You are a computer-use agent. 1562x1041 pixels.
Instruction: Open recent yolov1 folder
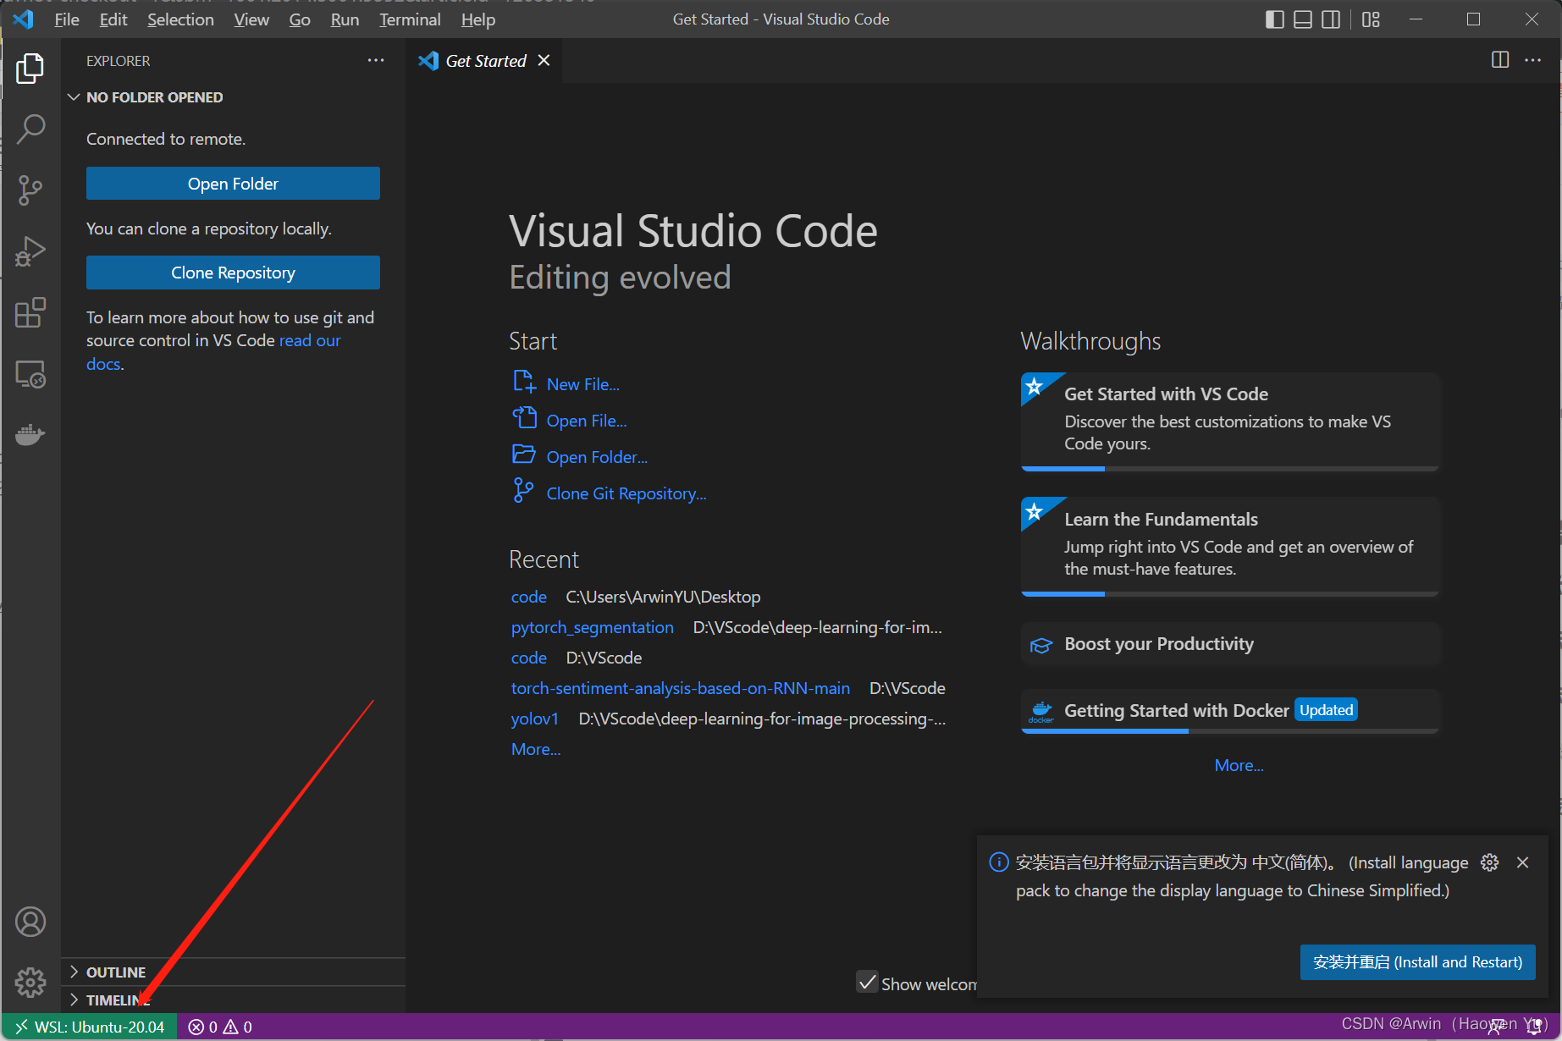535,719
